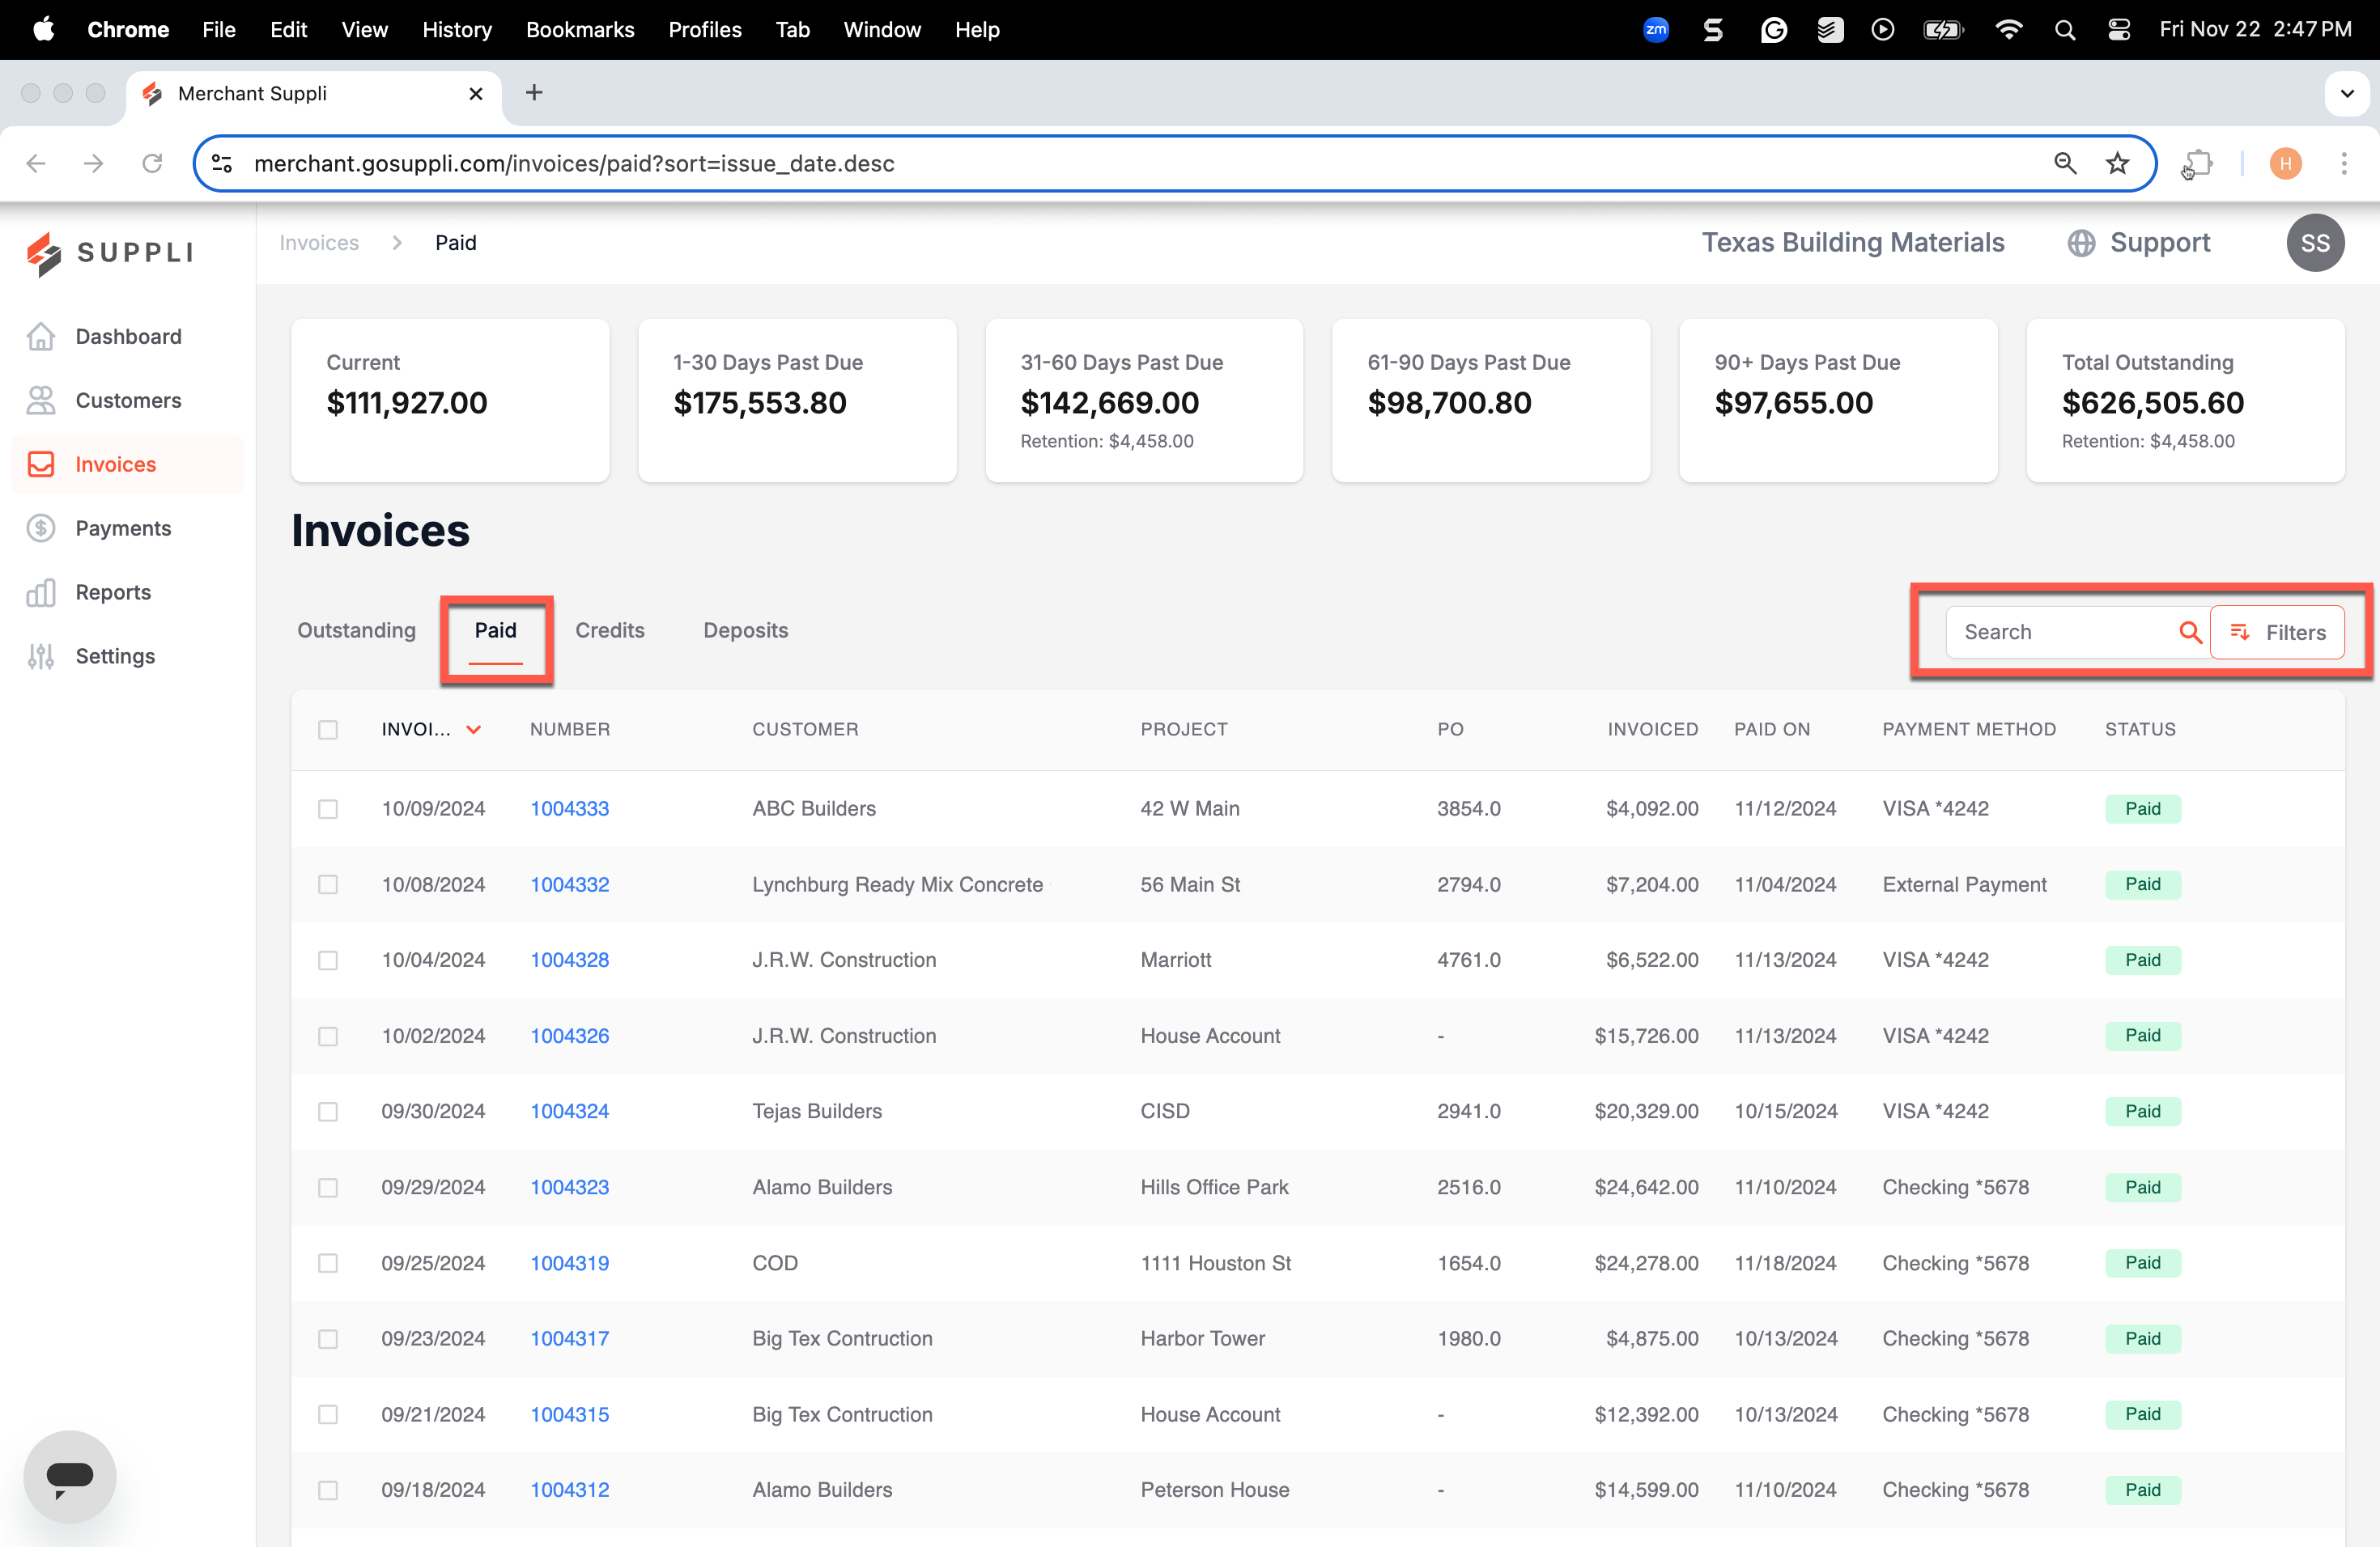Expand the Chrome tab search chevron

2346,93
